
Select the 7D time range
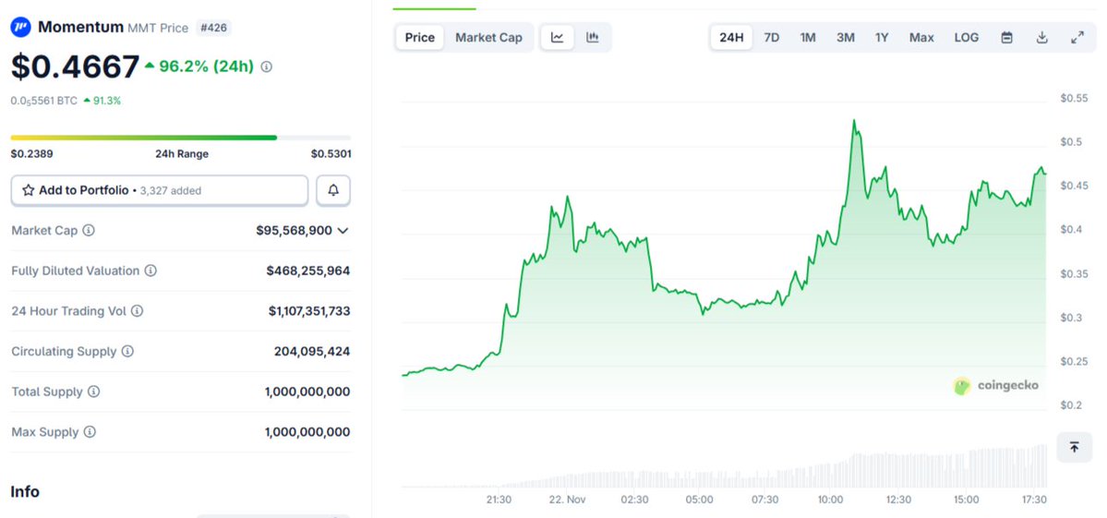[772, 38]
